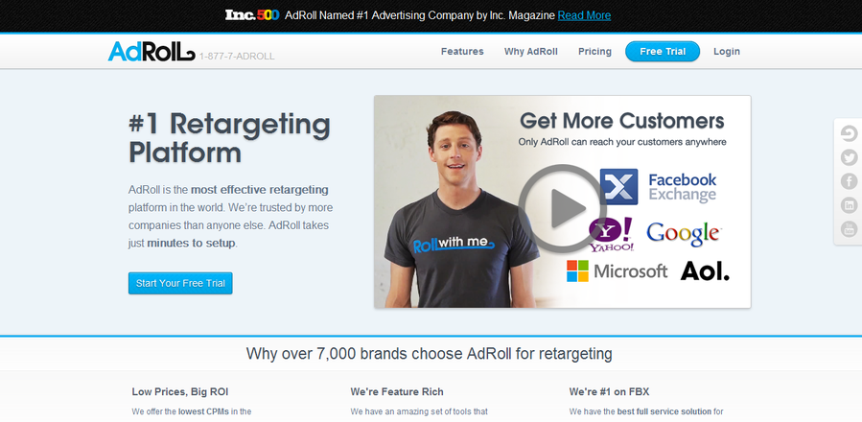Click the Yahoo! logo in video
The width and height of the screenshot is (862, 422).
(611, 234)
